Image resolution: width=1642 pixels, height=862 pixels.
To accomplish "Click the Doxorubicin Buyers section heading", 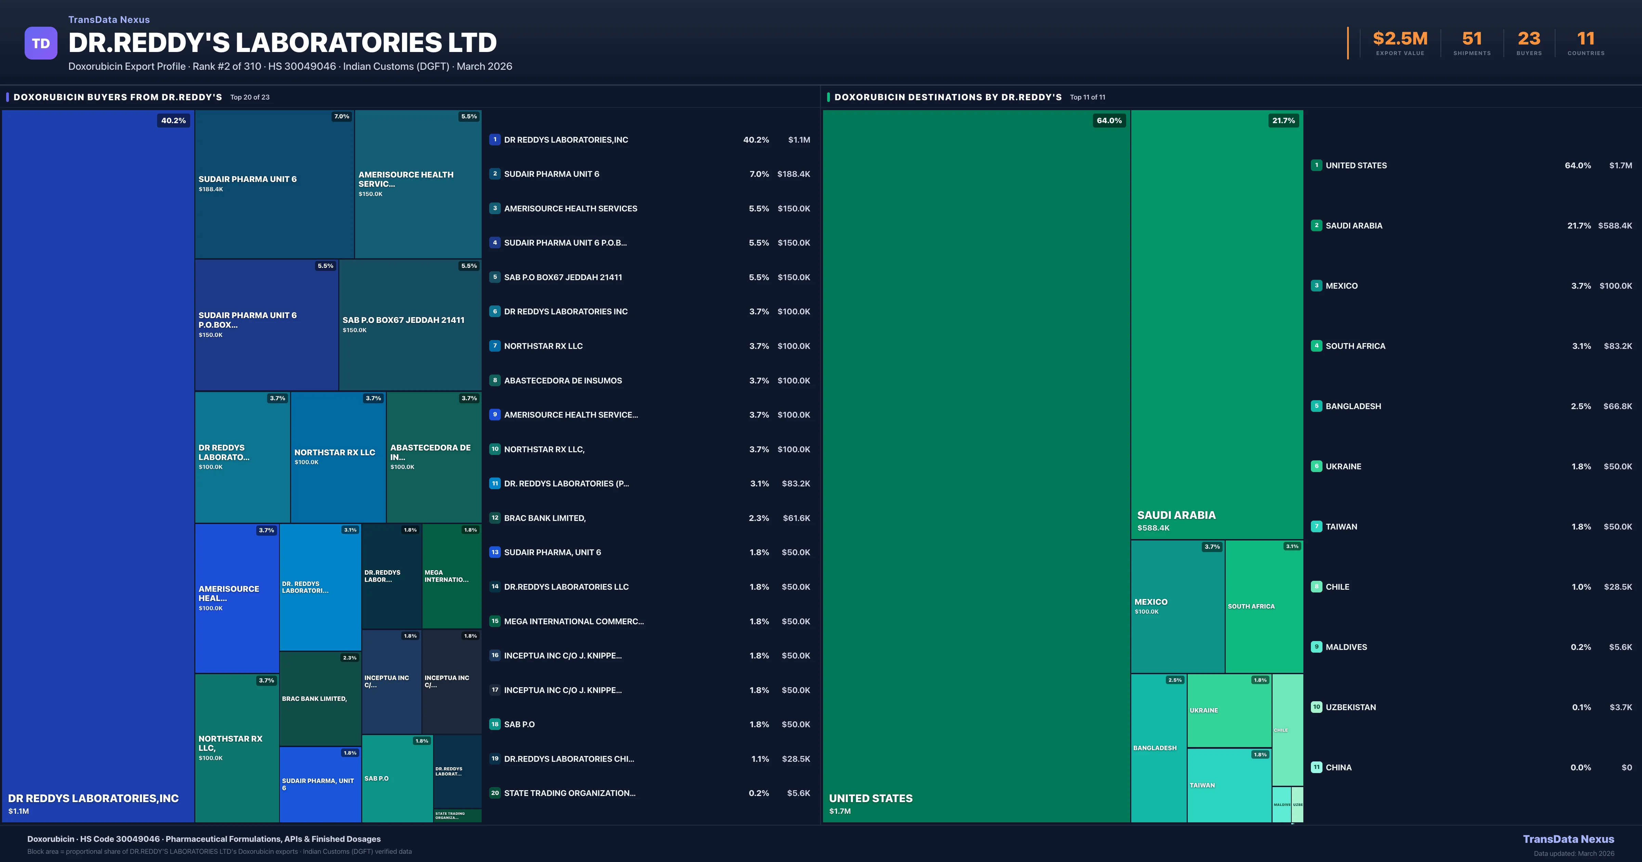I will (118, 97).
